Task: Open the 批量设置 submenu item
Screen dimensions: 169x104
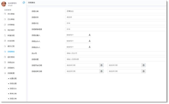Action: pos(13,78)
